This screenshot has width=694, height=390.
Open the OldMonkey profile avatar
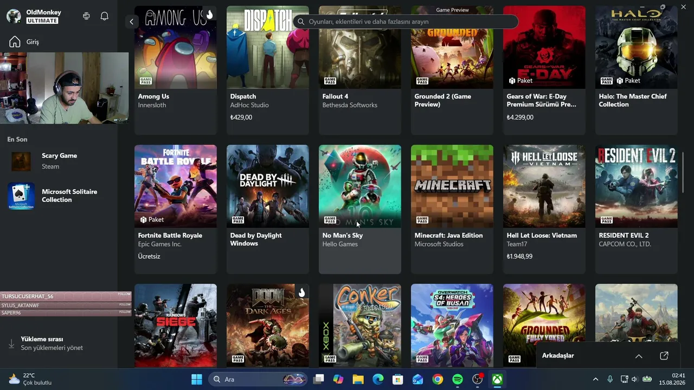[14, 16]
